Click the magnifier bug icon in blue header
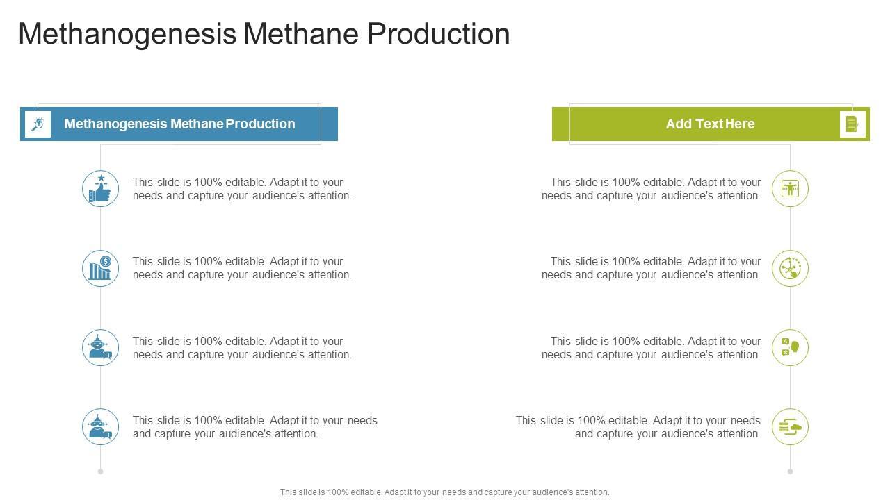The height and width of the screenshot is (500, 890). 38,124
